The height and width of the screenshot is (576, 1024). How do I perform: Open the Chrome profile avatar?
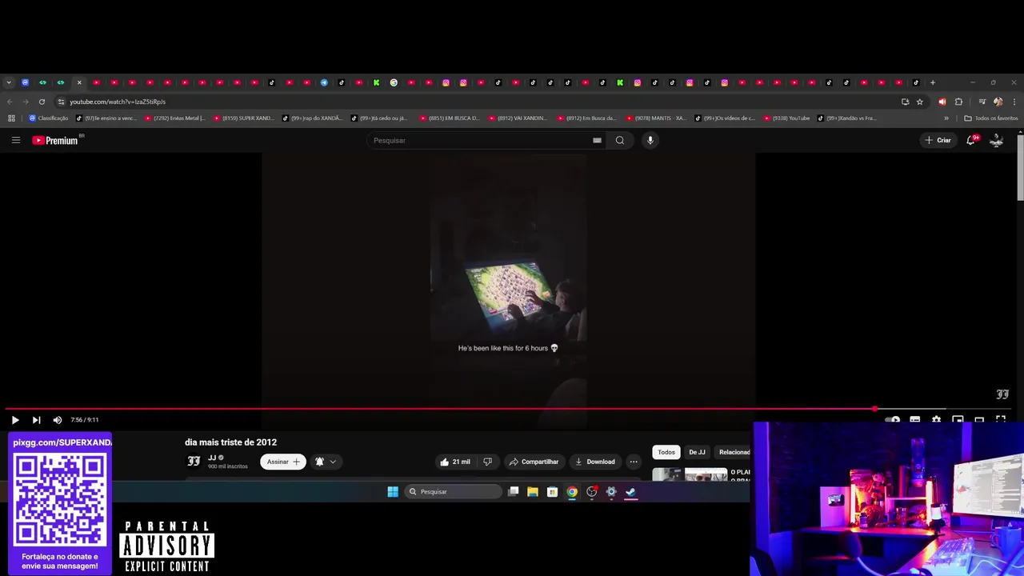[998, 102]
